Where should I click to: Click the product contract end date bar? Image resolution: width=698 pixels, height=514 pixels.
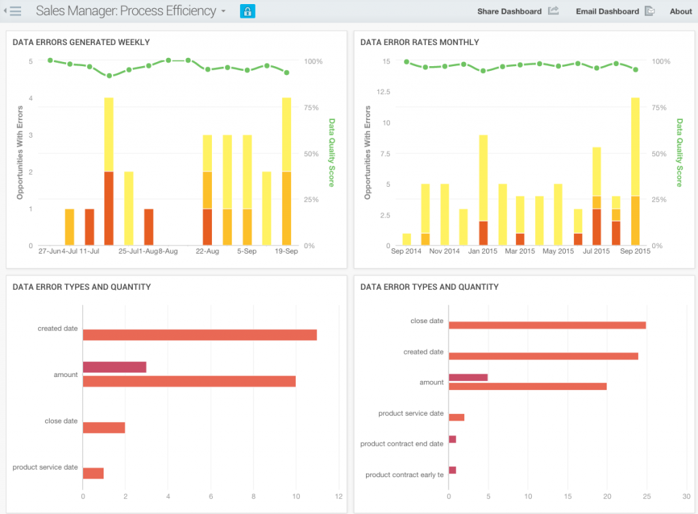click(453, 439)
